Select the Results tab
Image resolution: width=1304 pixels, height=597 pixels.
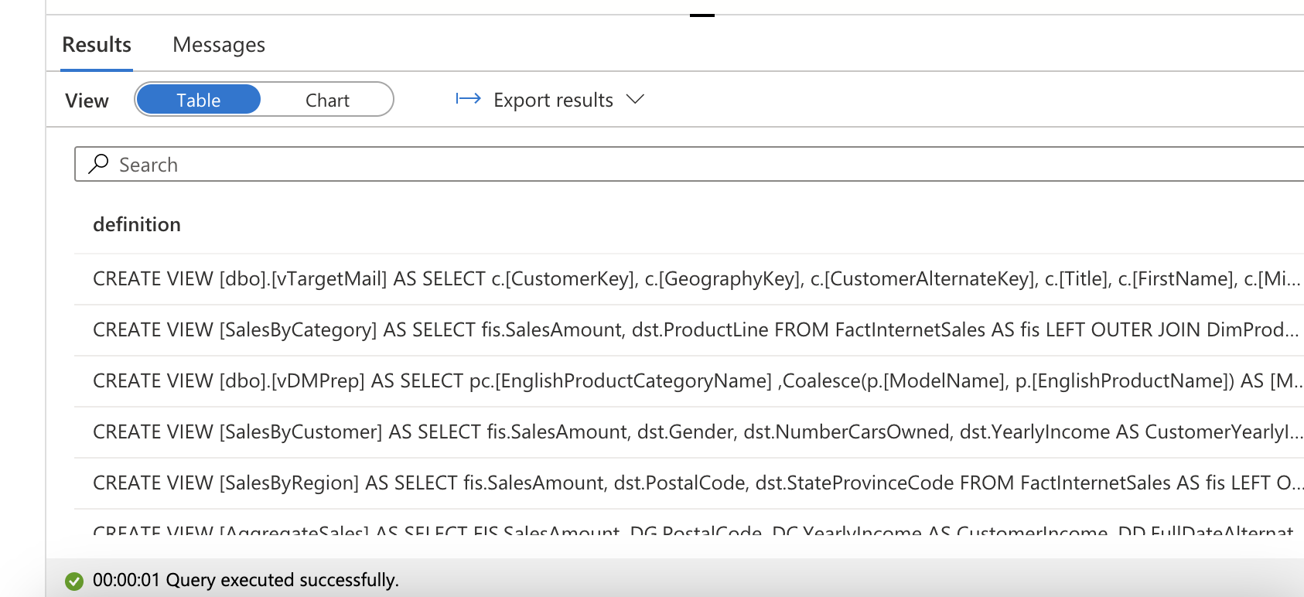point(97,45)
